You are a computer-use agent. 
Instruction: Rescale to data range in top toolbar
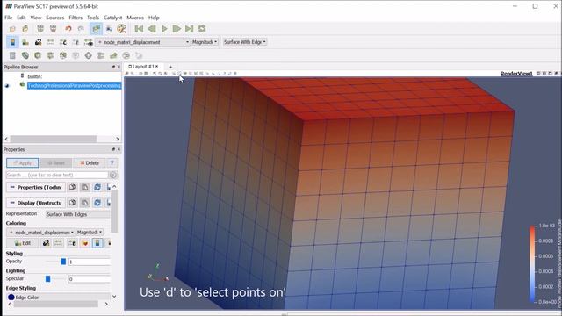(38, 42)
